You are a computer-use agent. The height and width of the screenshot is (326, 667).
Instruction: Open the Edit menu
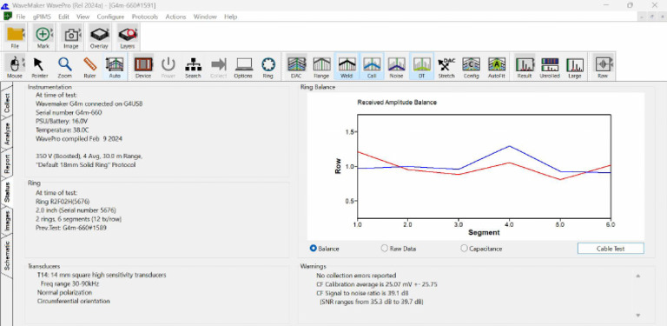pos(63,17)
